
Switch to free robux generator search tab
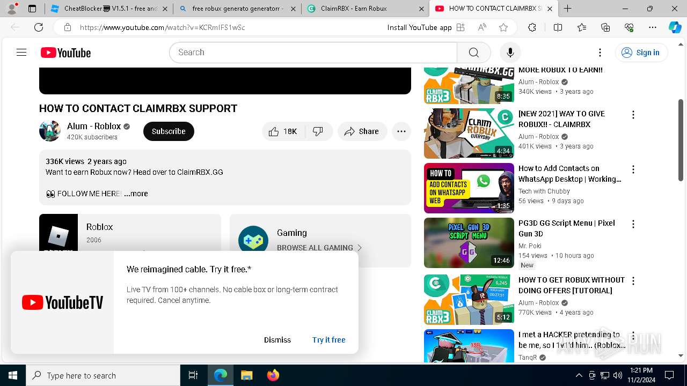click(238, 9)
